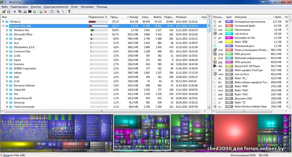Click the color swatch for .dll
The width and height of the screenshot is (292, 157).
click(x=229, y=22)
